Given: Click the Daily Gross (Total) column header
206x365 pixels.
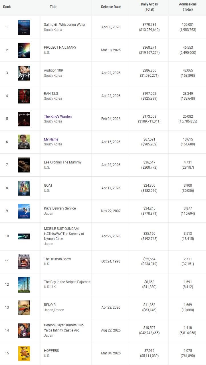Looking at the screenshot, I should pyautogui.click(x=149, y=7).
